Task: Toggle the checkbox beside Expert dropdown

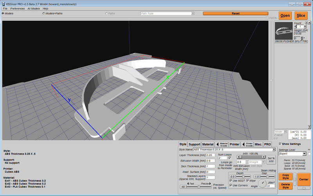Action: pos(309,154)
